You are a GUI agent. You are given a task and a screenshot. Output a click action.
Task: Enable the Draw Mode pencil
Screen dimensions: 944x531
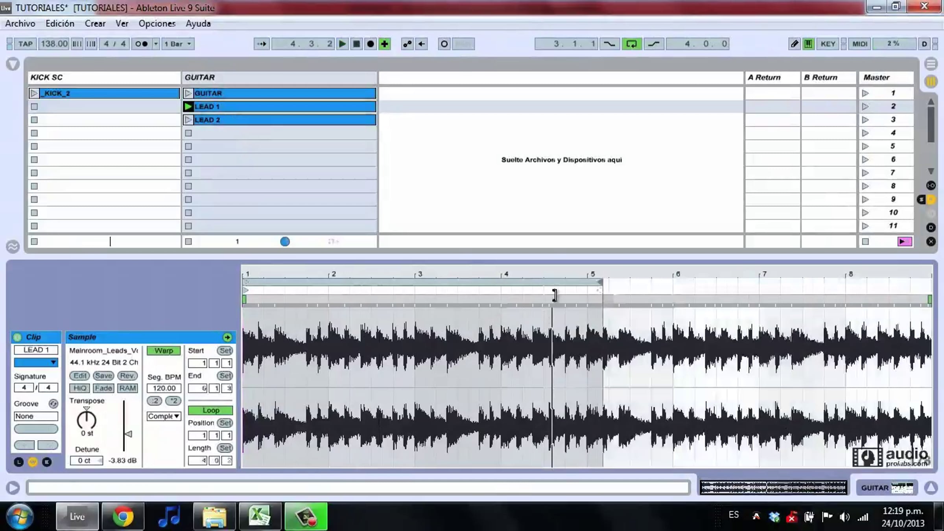(794, 44)
